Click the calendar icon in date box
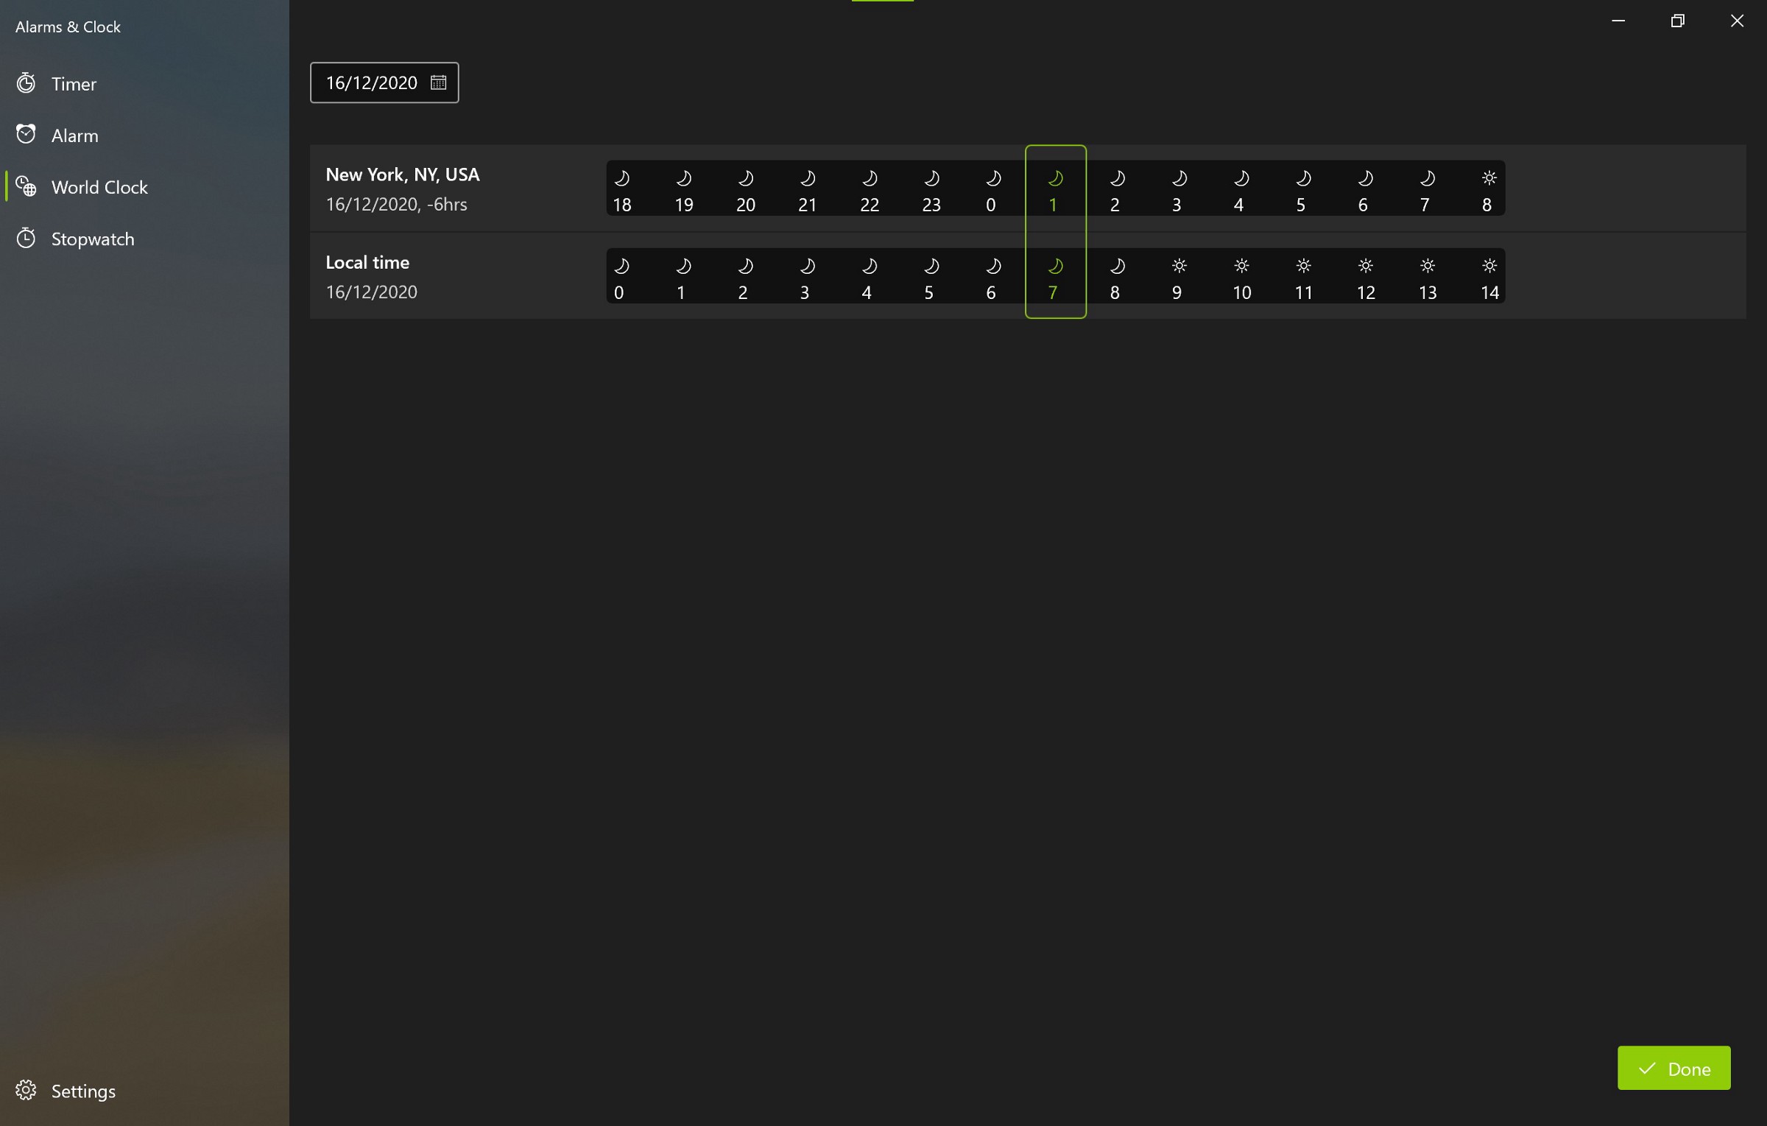 [x=438, y=82]
